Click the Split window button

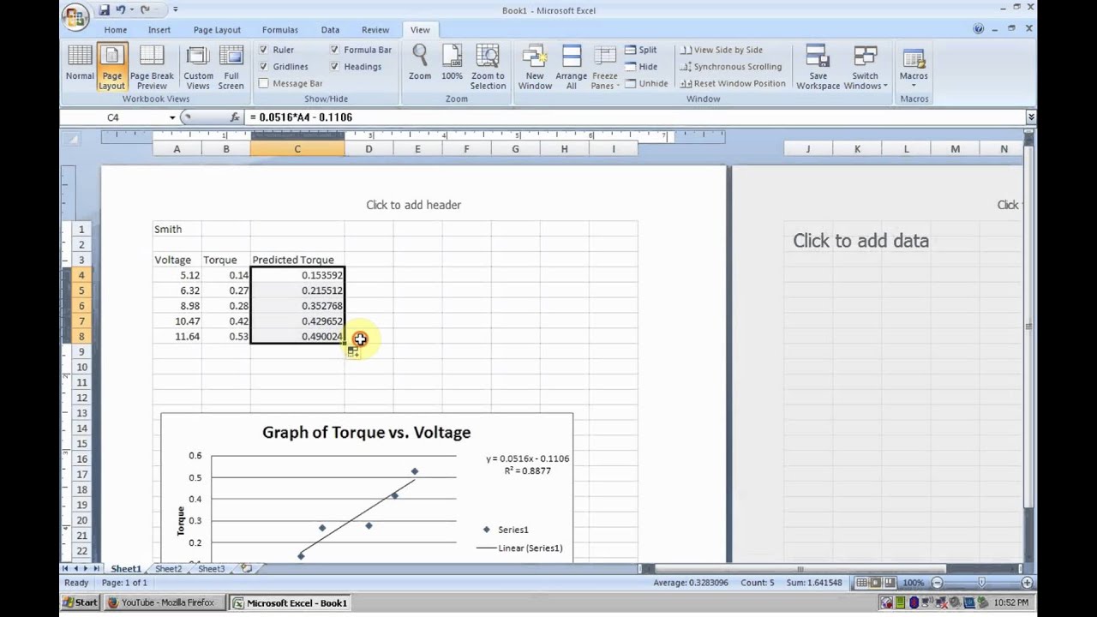[640, 50]
